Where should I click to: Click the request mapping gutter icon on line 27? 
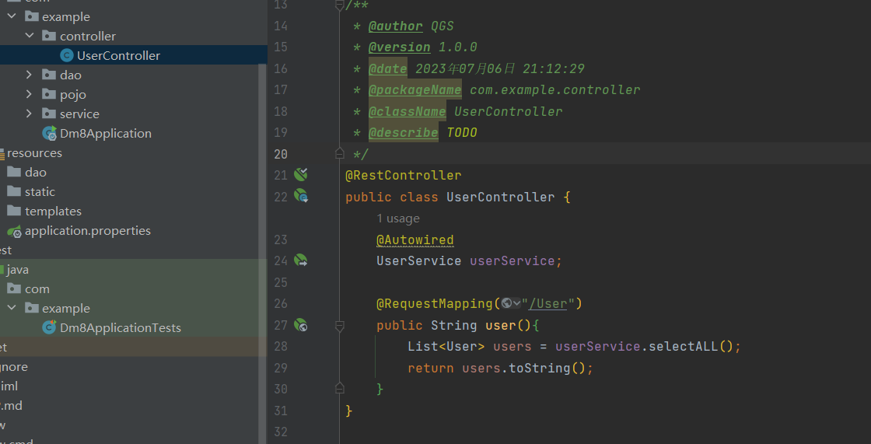[301, 325]
